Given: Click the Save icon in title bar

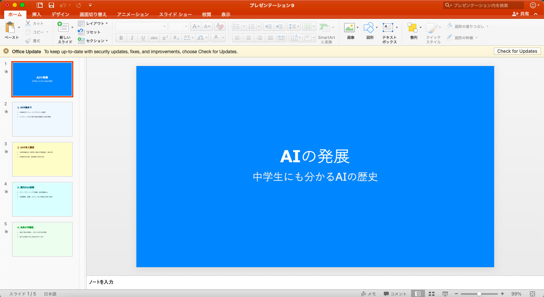Looking at the screenshot, I should 51,5.
